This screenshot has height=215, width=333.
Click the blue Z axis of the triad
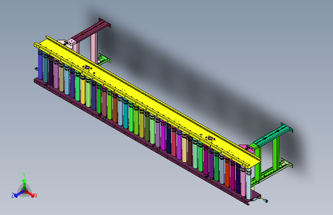[19, 194]
